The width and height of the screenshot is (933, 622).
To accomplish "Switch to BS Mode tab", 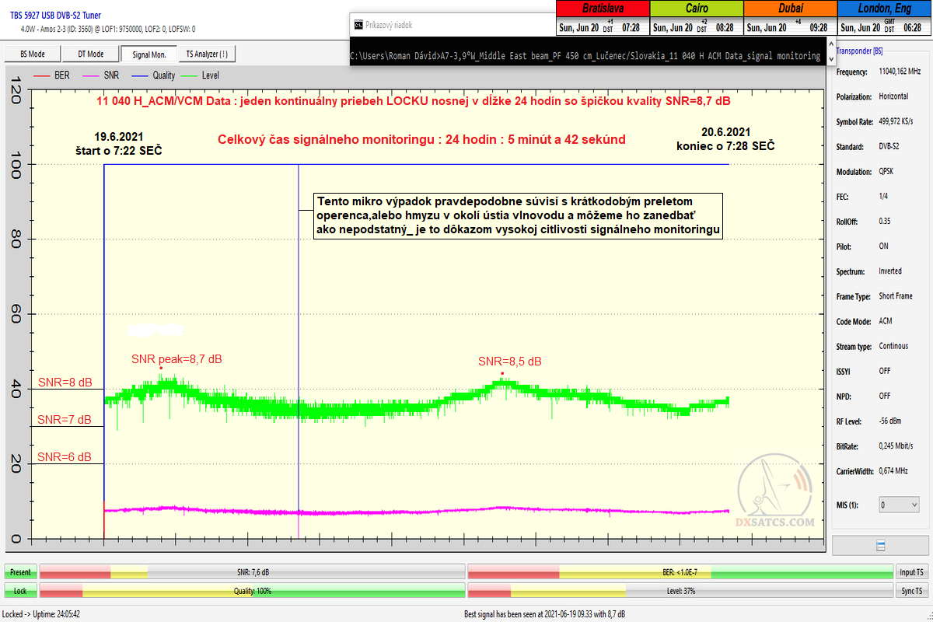I will pos(32,54).
